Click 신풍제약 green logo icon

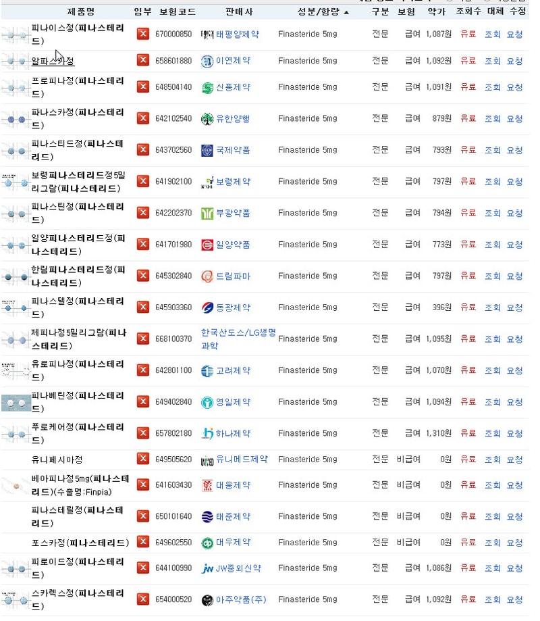[207, 88]
